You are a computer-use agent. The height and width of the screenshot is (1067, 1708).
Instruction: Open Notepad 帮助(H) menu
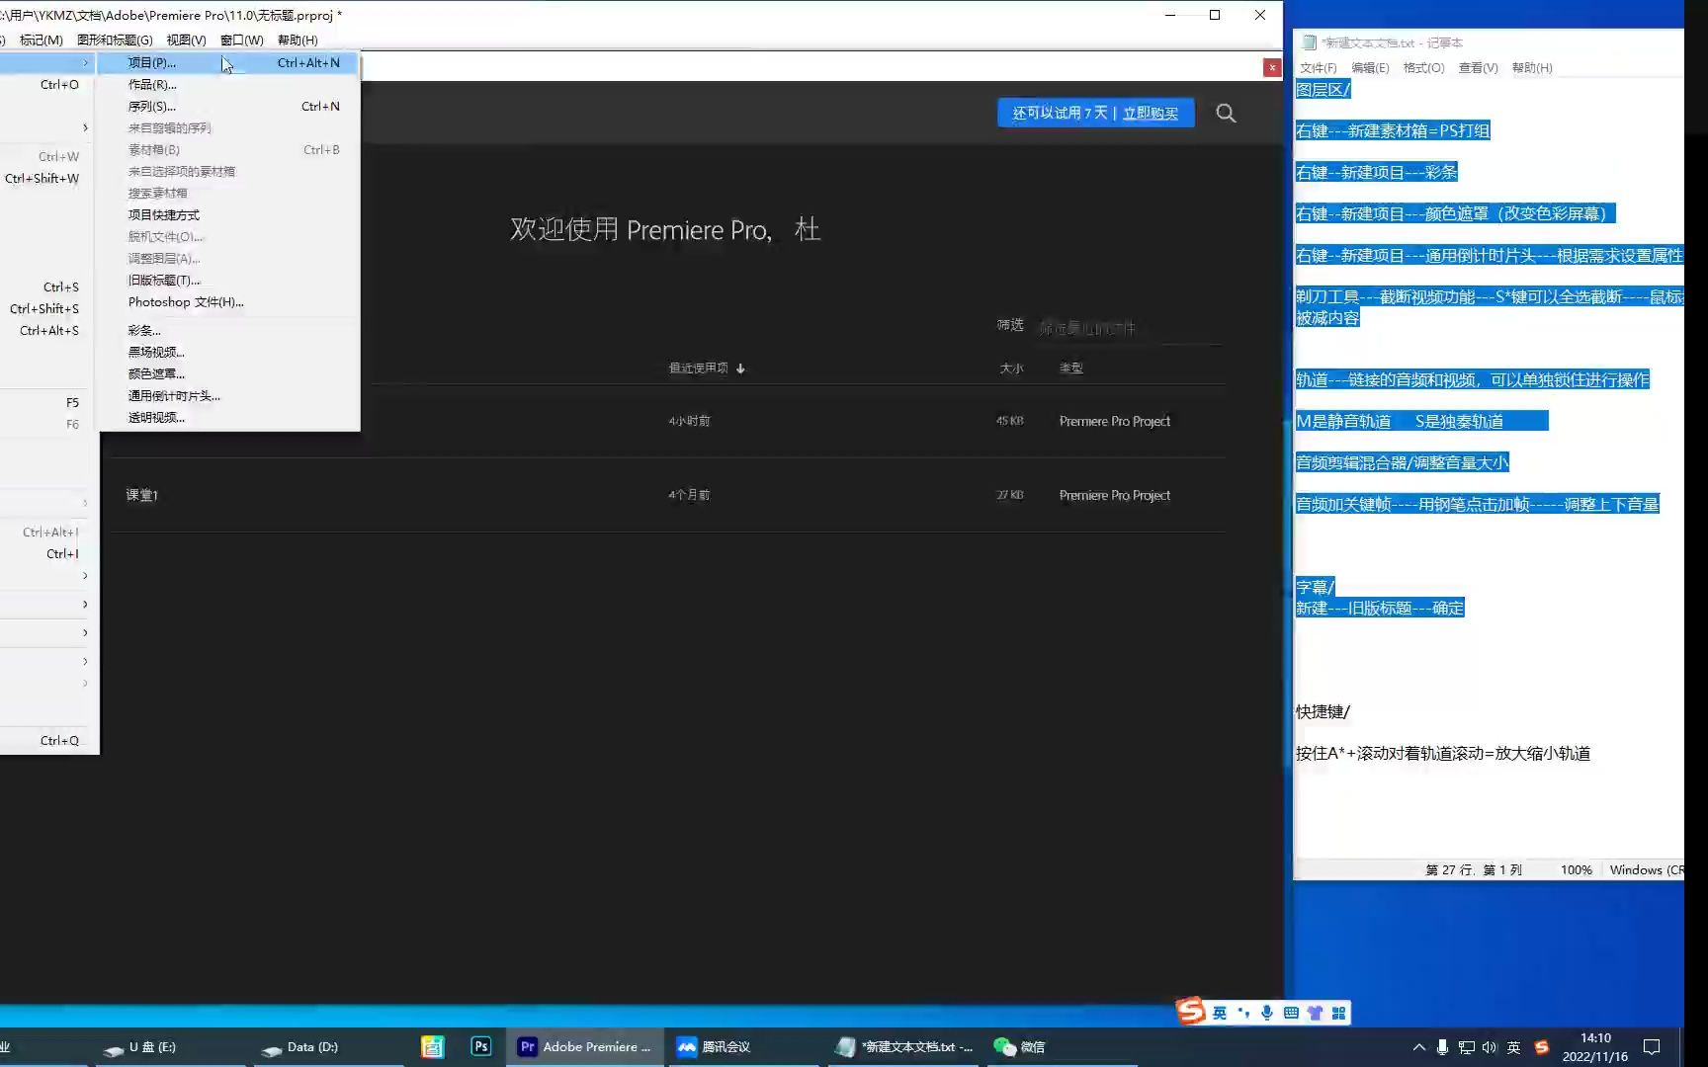tap(1532, 68)
